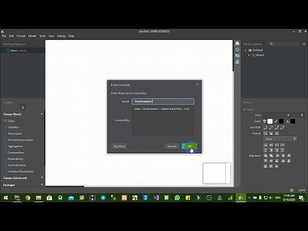The image size is (308, 231).
Task: Open the Format menu
Action: [x=21, y=36]
